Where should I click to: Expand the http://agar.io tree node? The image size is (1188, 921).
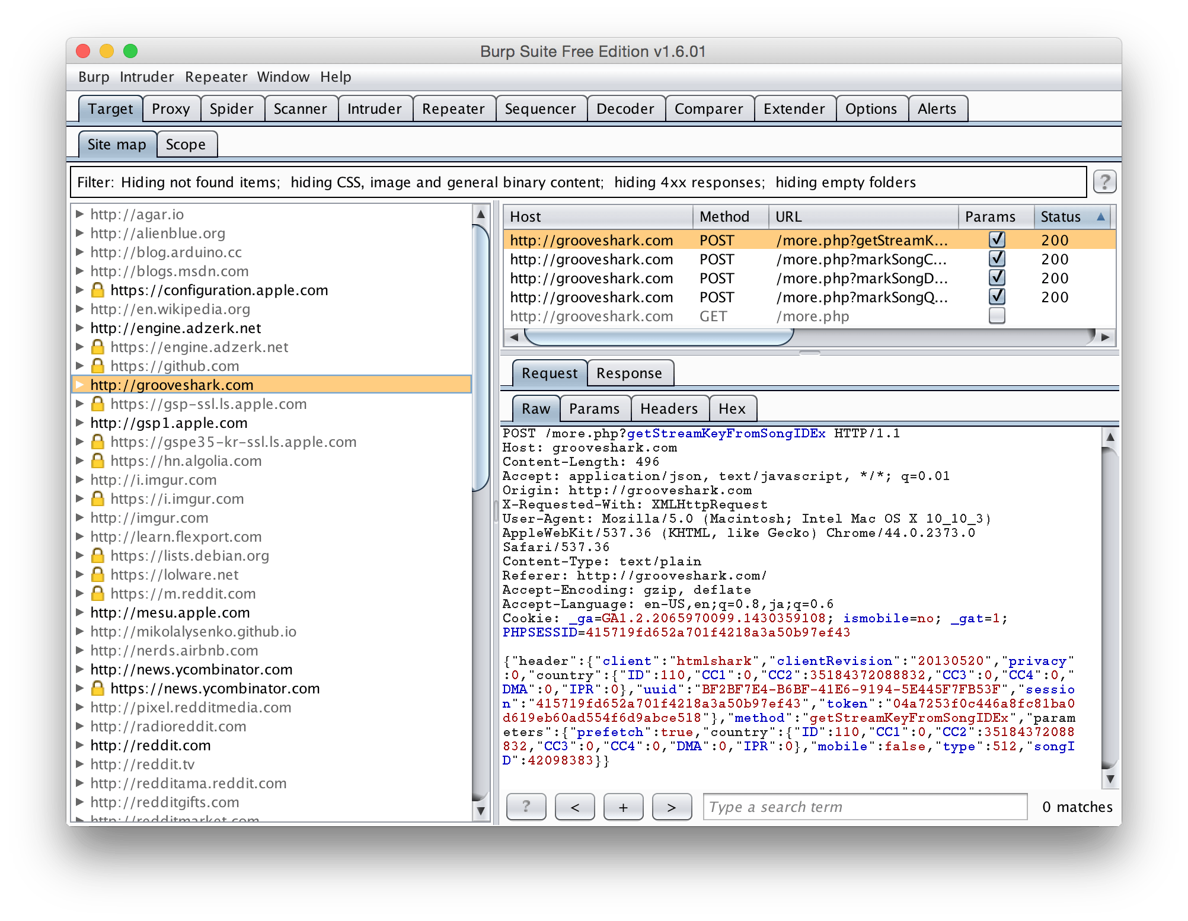coord(79,214)
